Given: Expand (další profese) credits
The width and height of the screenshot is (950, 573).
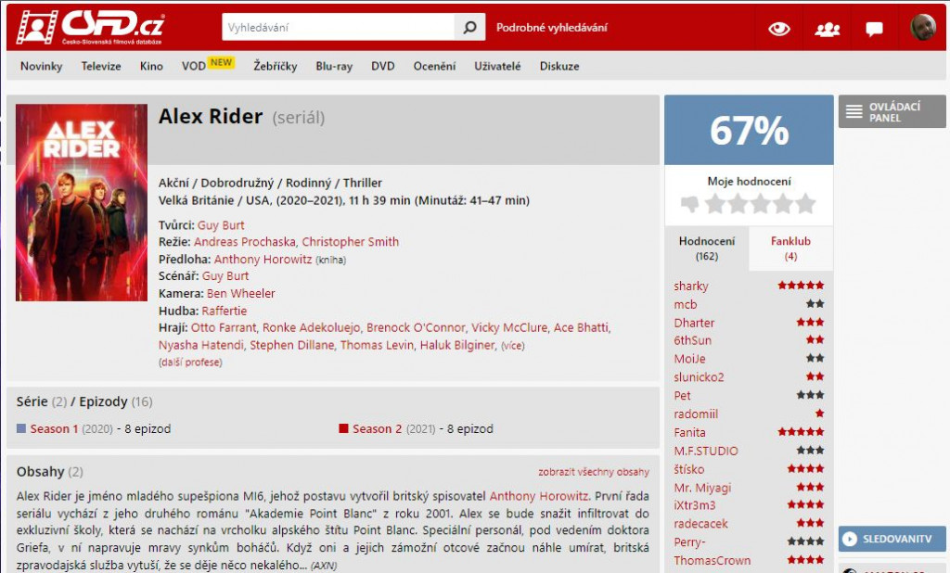Looking at the screenshot, I should pos(190,363).
